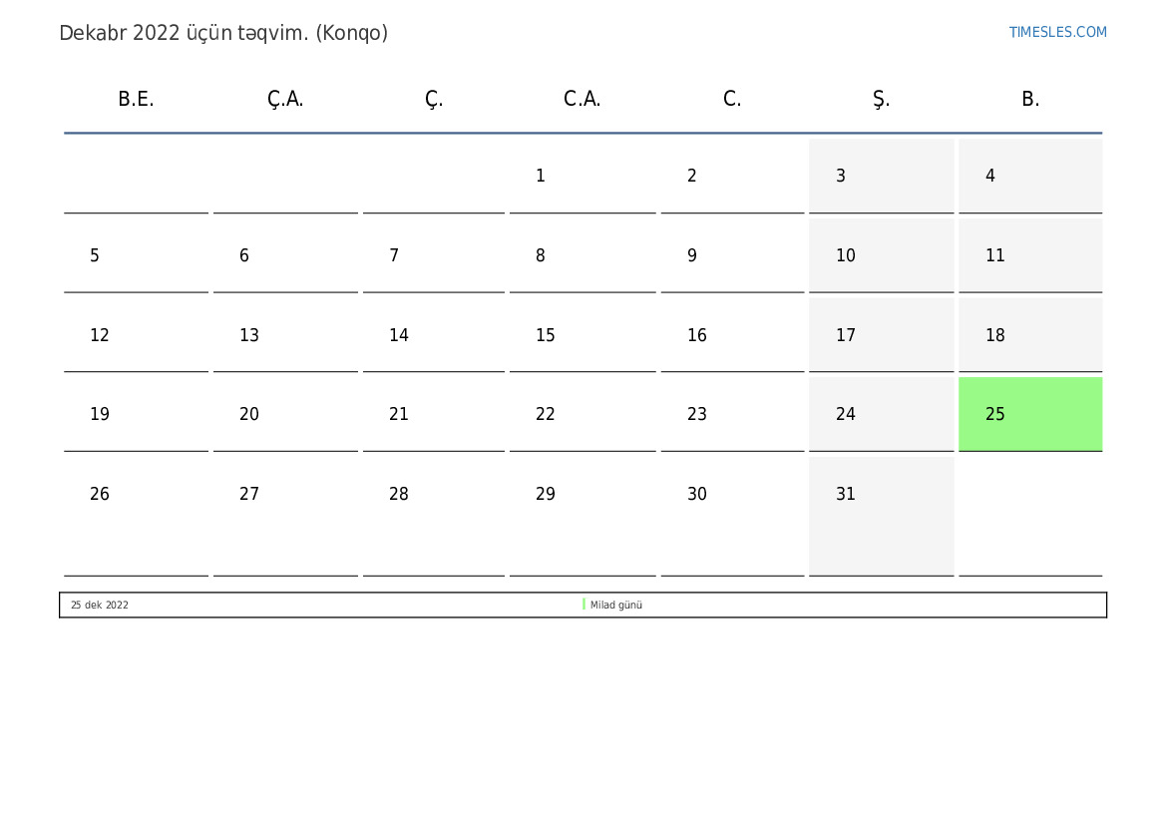
Task: Click day 7 in the calendar
Action: coord(394,256)
